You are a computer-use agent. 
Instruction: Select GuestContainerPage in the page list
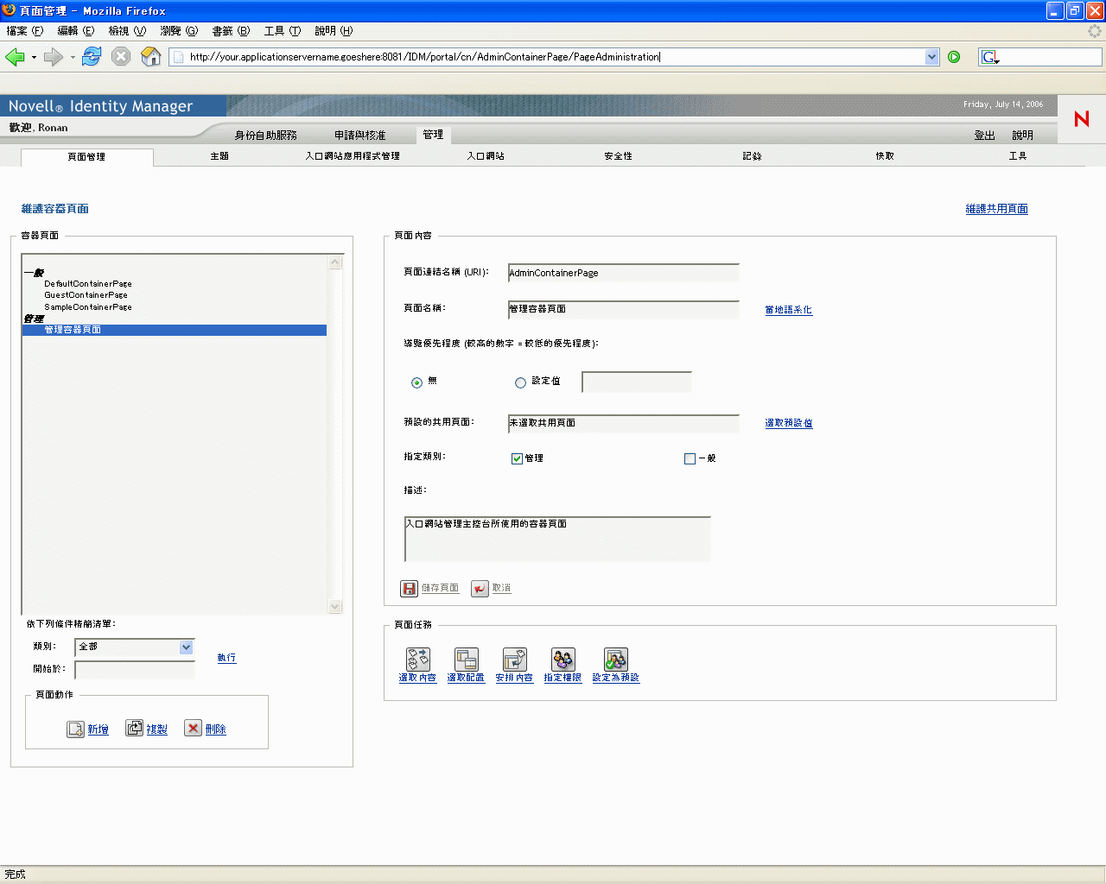(x=86, y=295)
